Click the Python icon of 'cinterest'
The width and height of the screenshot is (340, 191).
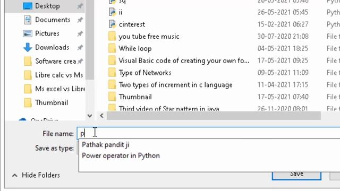tap(112, 24)
